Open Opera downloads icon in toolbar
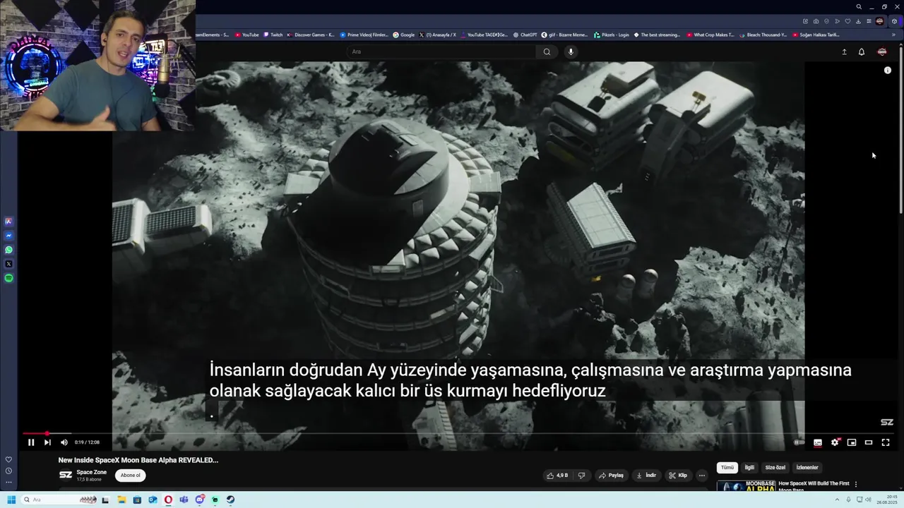 click(x=858, y=21)
